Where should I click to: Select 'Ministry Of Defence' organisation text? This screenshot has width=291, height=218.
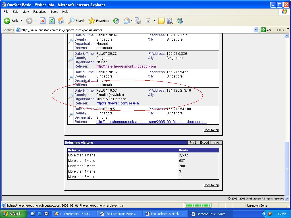pos(111,99)
